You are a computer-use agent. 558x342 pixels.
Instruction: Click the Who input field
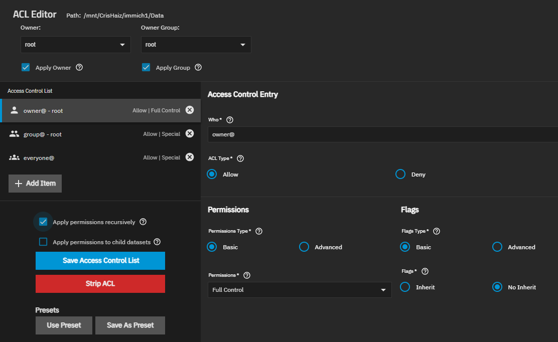coord(381,134)
